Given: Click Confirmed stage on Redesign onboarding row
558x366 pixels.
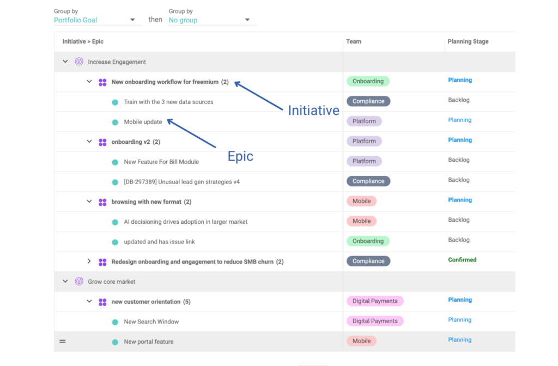Looking at the screenshot, I should 462,260.
